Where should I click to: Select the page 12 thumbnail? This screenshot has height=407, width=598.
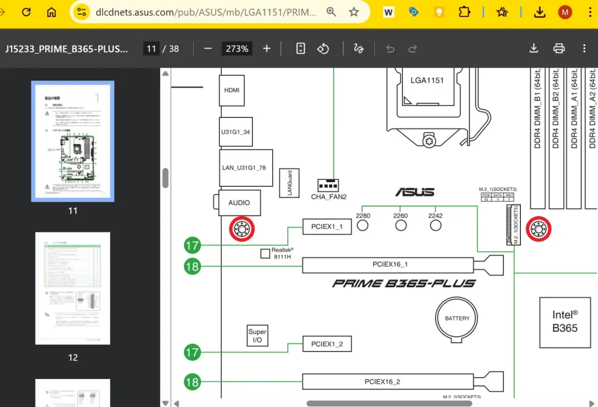[x=72, y=288]
